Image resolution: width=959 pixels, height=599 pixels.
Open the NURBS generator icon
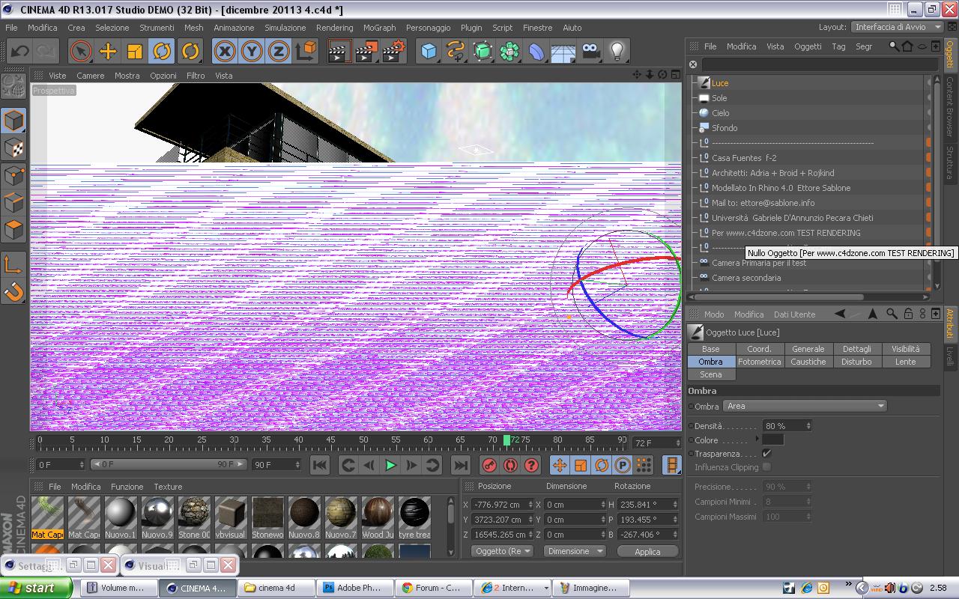pos(483,52)
